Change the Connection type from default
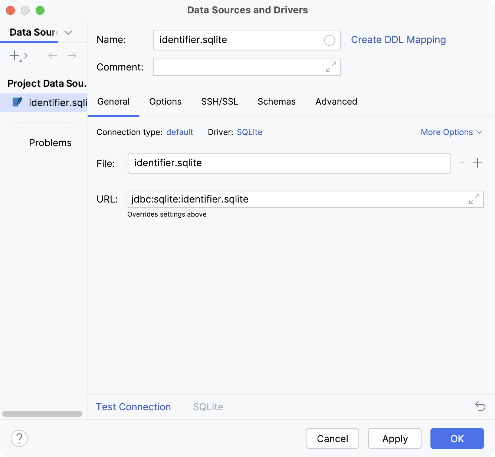The width and height of the screenshot is (495, 457). [180, 132]
